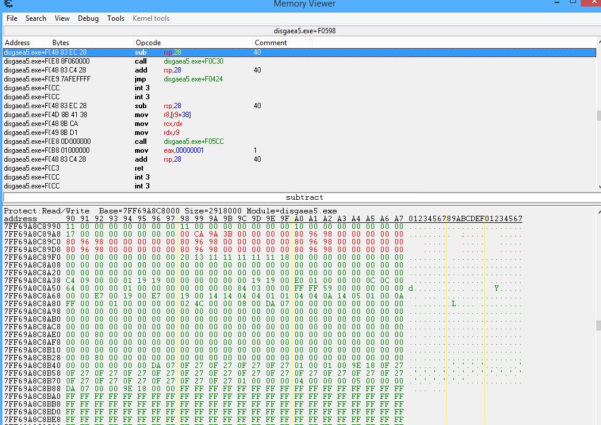
Task: Click the 4C byte in row 7FF69A8C8A80
Action: 199,304
